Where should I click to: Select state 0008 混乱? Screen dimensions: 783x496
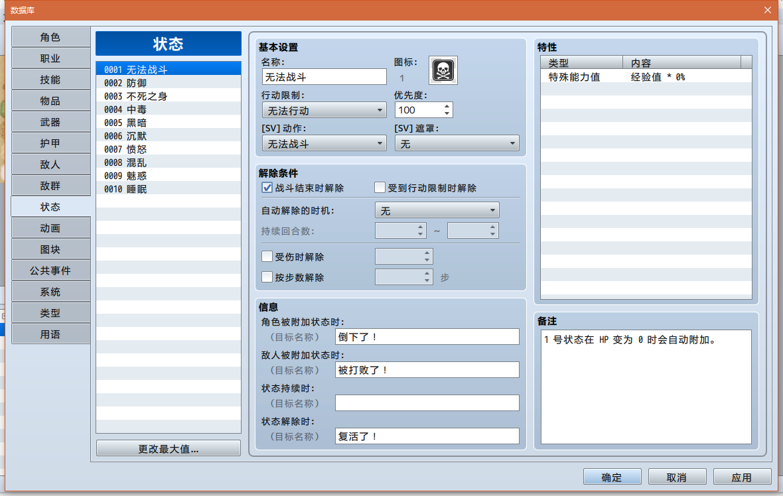[169, 162]
